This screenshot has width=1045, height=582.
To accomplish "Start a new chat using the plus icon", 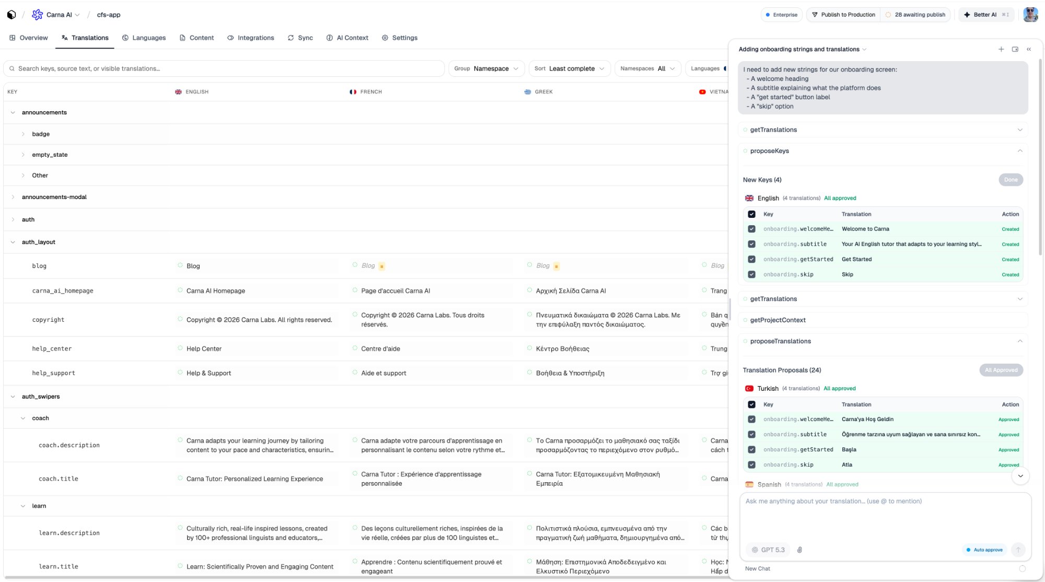I will pos(1001,49).
